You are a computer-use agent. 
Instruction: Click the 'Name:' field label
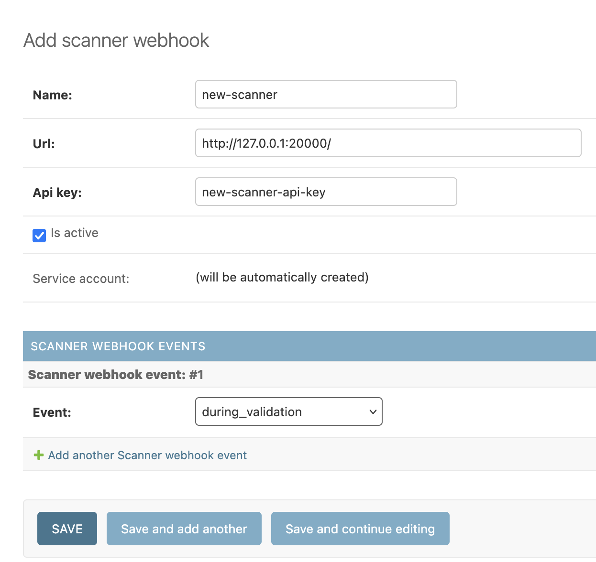53,95
